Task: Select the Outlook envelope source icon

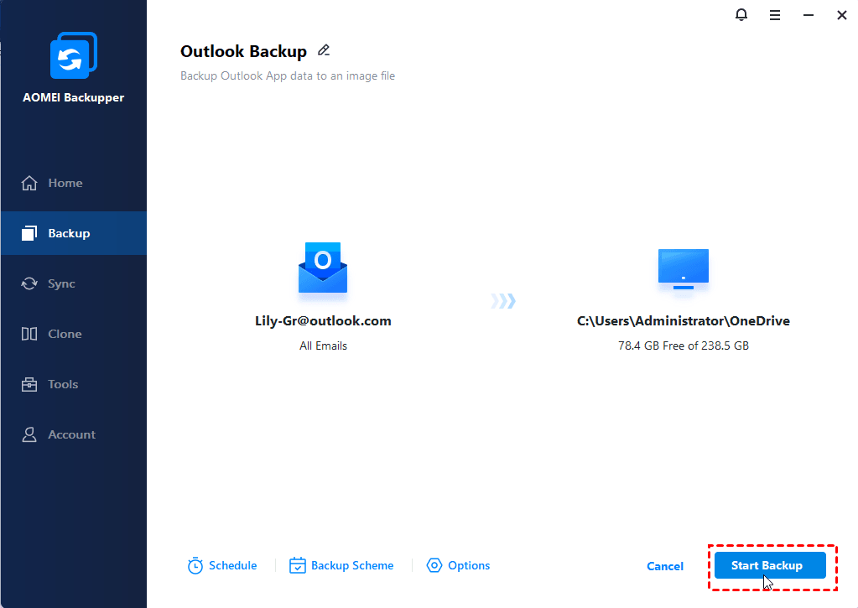Action: click(x=323, y=268)
